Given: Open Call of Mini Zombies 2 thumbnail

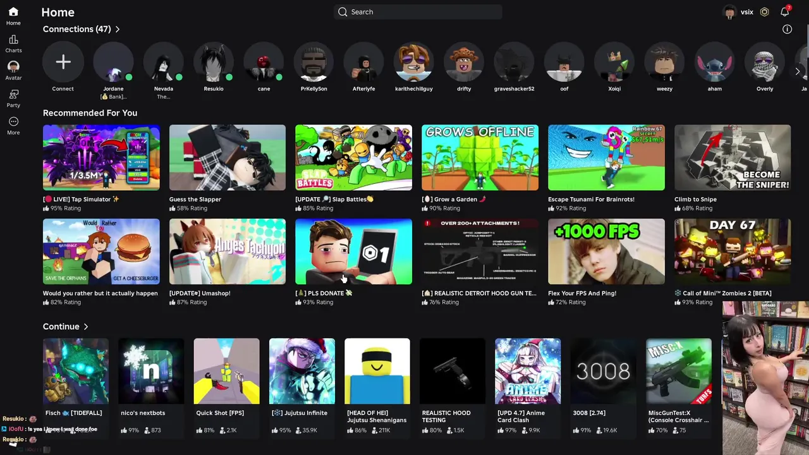Looking at the screenshot, I should 733,252.
